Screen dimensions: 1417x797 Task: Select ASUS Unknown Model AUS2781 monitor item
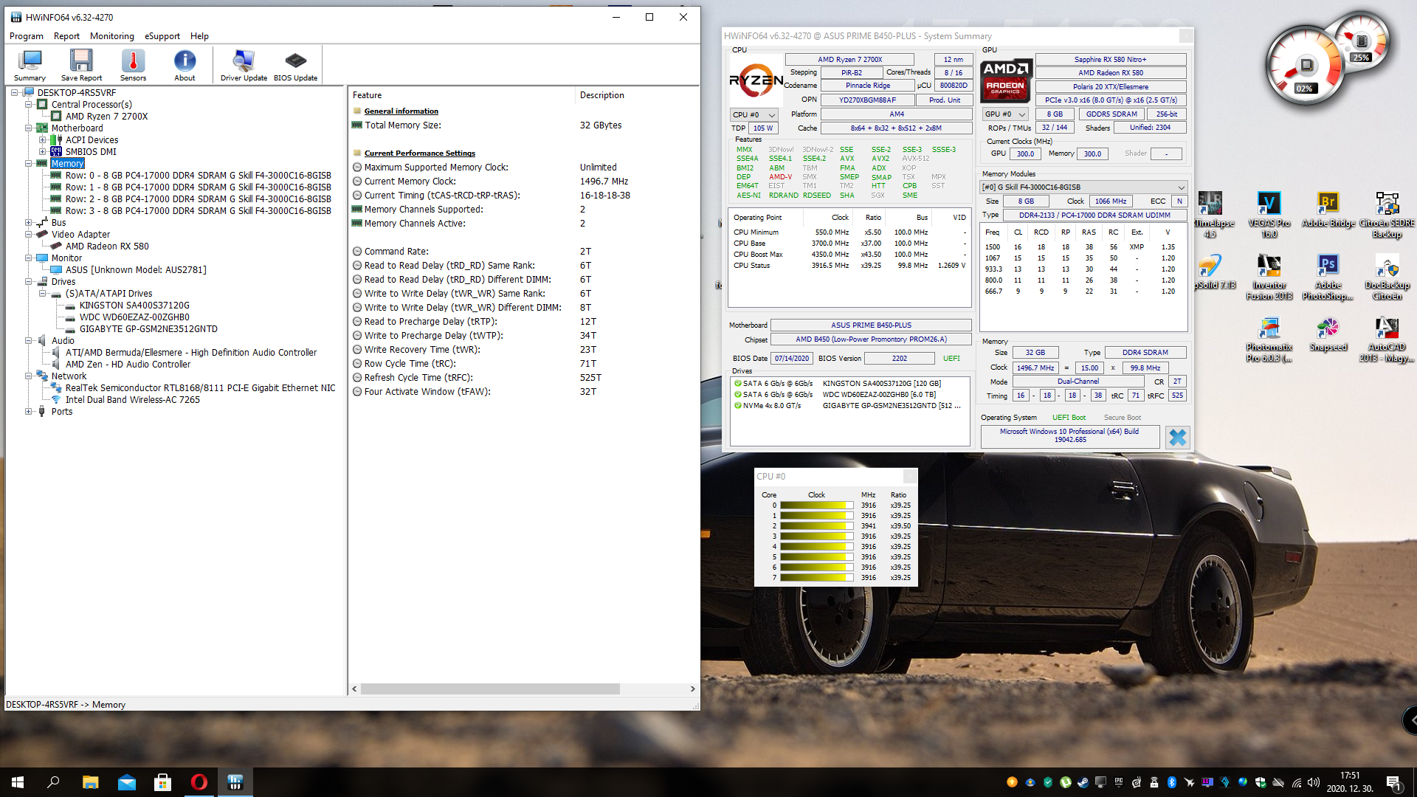pos(136,270)
